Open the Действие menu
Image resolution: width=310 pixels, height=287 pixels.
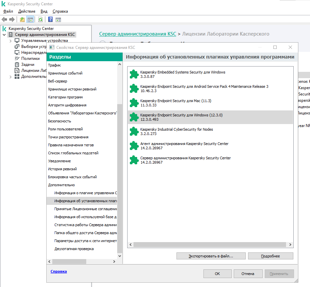coord(27,11)
